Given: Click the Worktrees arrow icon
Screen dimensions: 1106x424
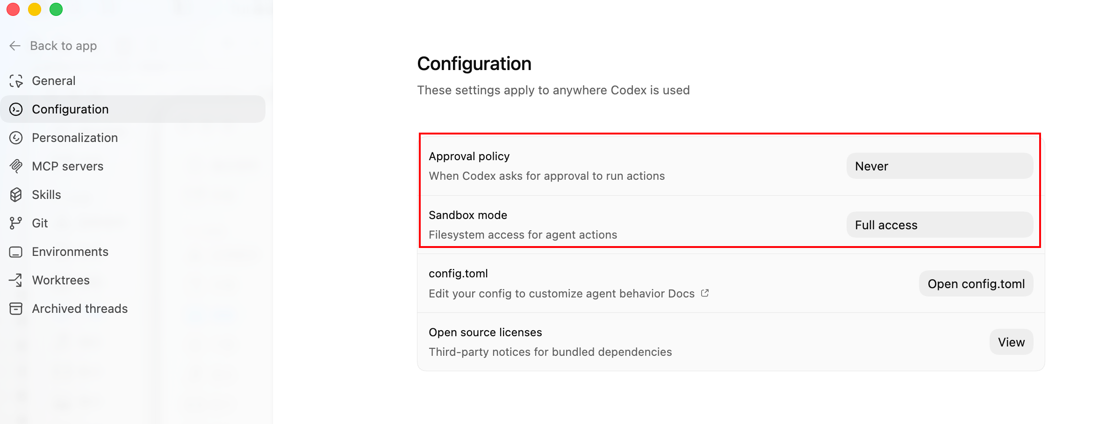Looking at the screenshot, I should (16, 280).
